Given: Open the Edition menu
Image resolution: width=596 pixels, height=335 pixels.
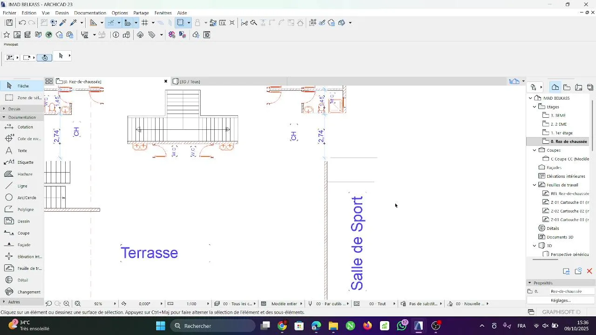Looking at the screenshot, I should click(x=29, y=13).
